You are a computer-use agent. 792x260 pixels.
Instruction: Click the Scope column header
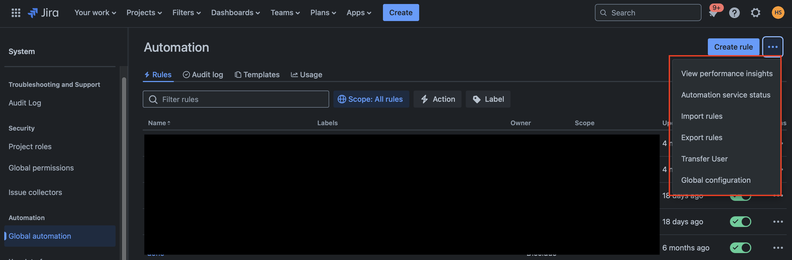[584, 123]
